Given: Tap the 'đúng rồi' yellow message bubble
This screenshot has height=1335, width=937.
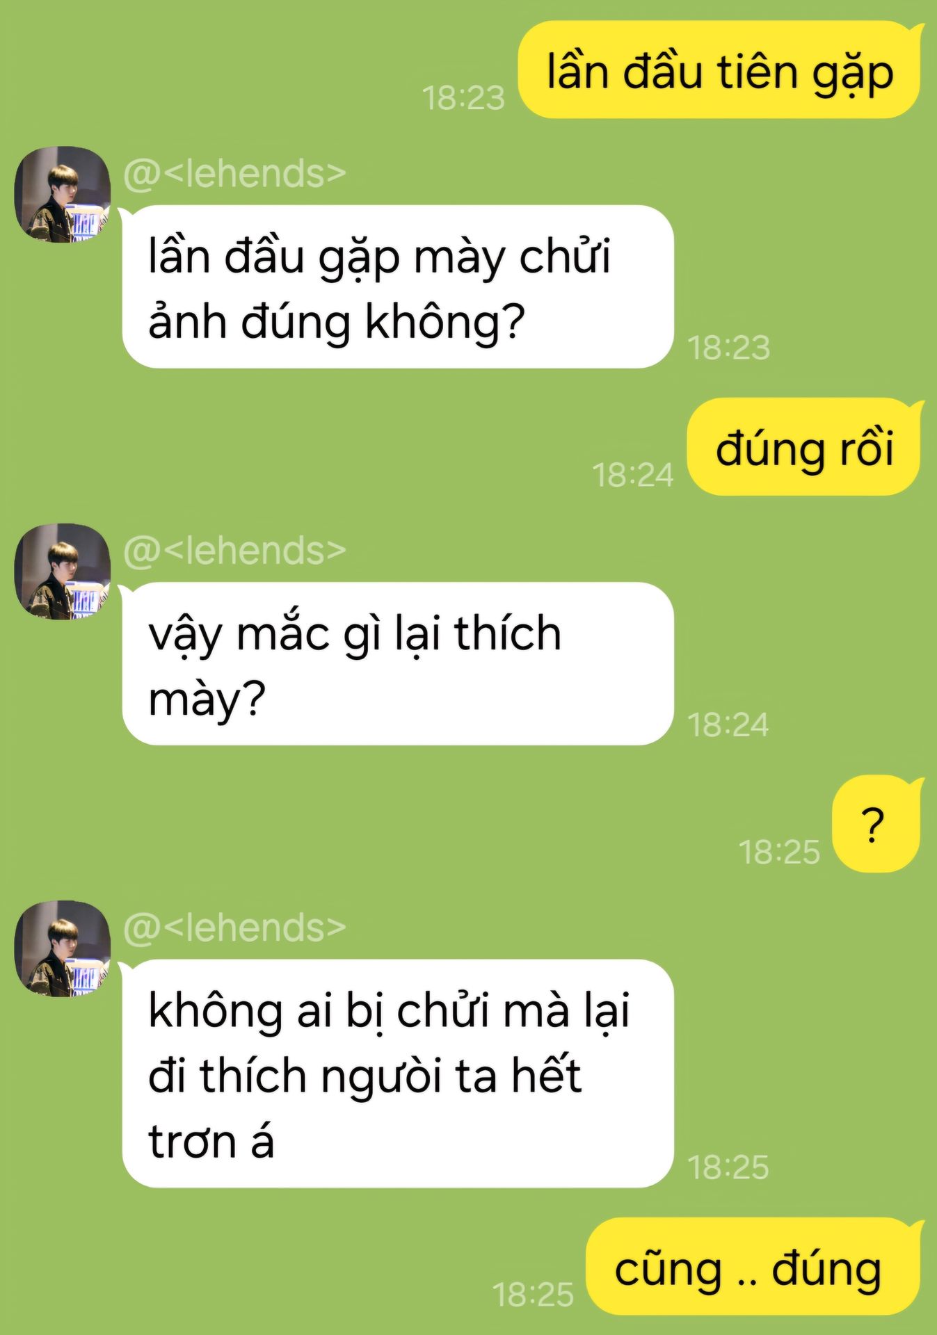Looking at the screenshot, I should pyautogui.click(x=806, y=447).
